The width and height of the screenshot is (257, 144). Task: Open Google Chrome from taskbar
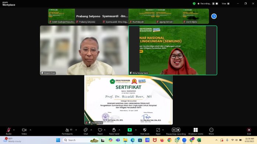tap(169, 140)
